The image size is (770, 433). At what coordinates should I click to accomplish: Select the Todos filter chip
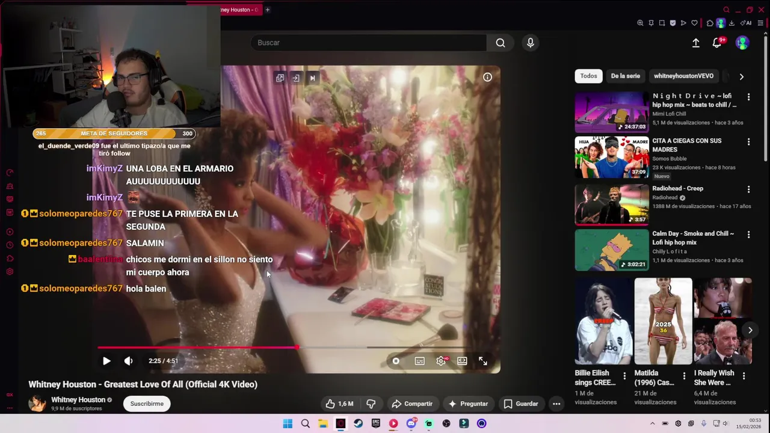coord(588,76)
